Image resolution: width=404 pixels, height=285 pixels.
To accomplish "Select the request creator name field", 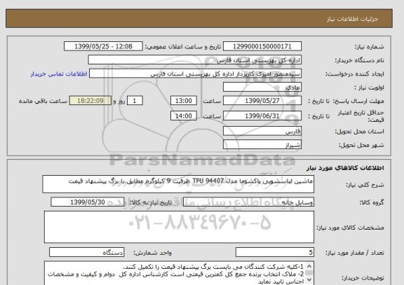I will pyautogui.click(x=195, y=74).
